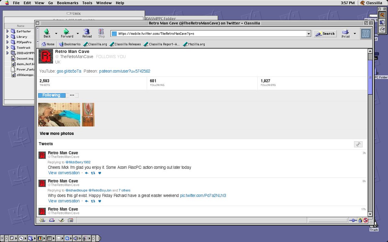Open the more options ellipsis next to Following
The image size is (388, 242).
72,95
